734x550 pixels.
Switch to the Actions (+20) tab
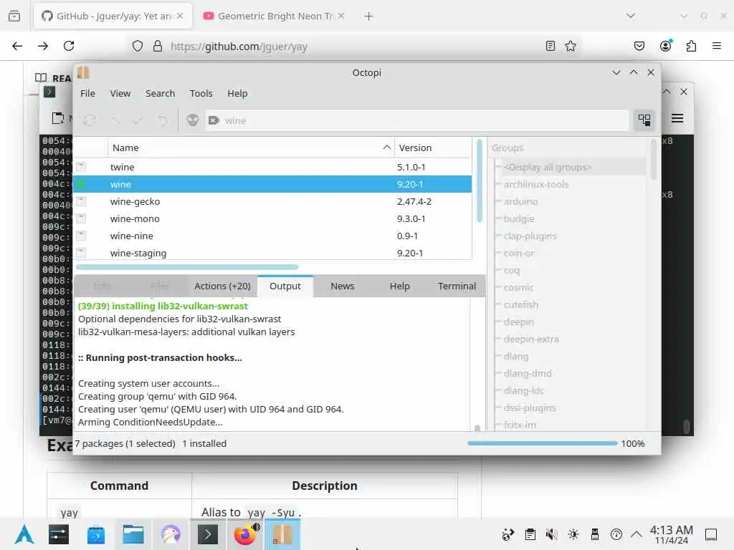222,286
